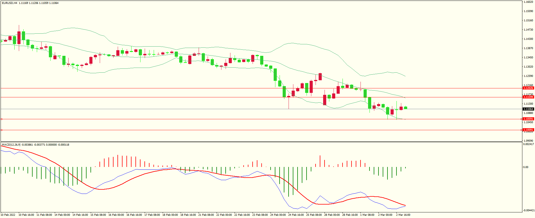Click the 1.10880 price axis value
The image size is (535, 218).
pyautogui.click(x=529, y=113)
